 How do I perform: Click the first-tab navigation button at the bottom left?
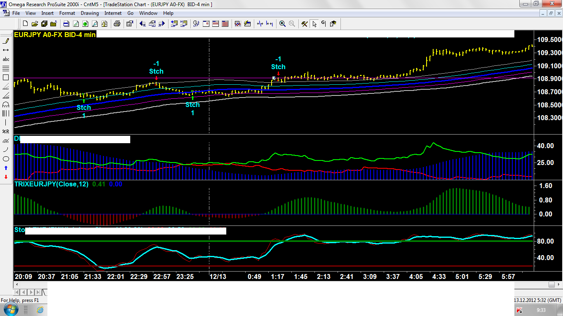tap(17, 292)
